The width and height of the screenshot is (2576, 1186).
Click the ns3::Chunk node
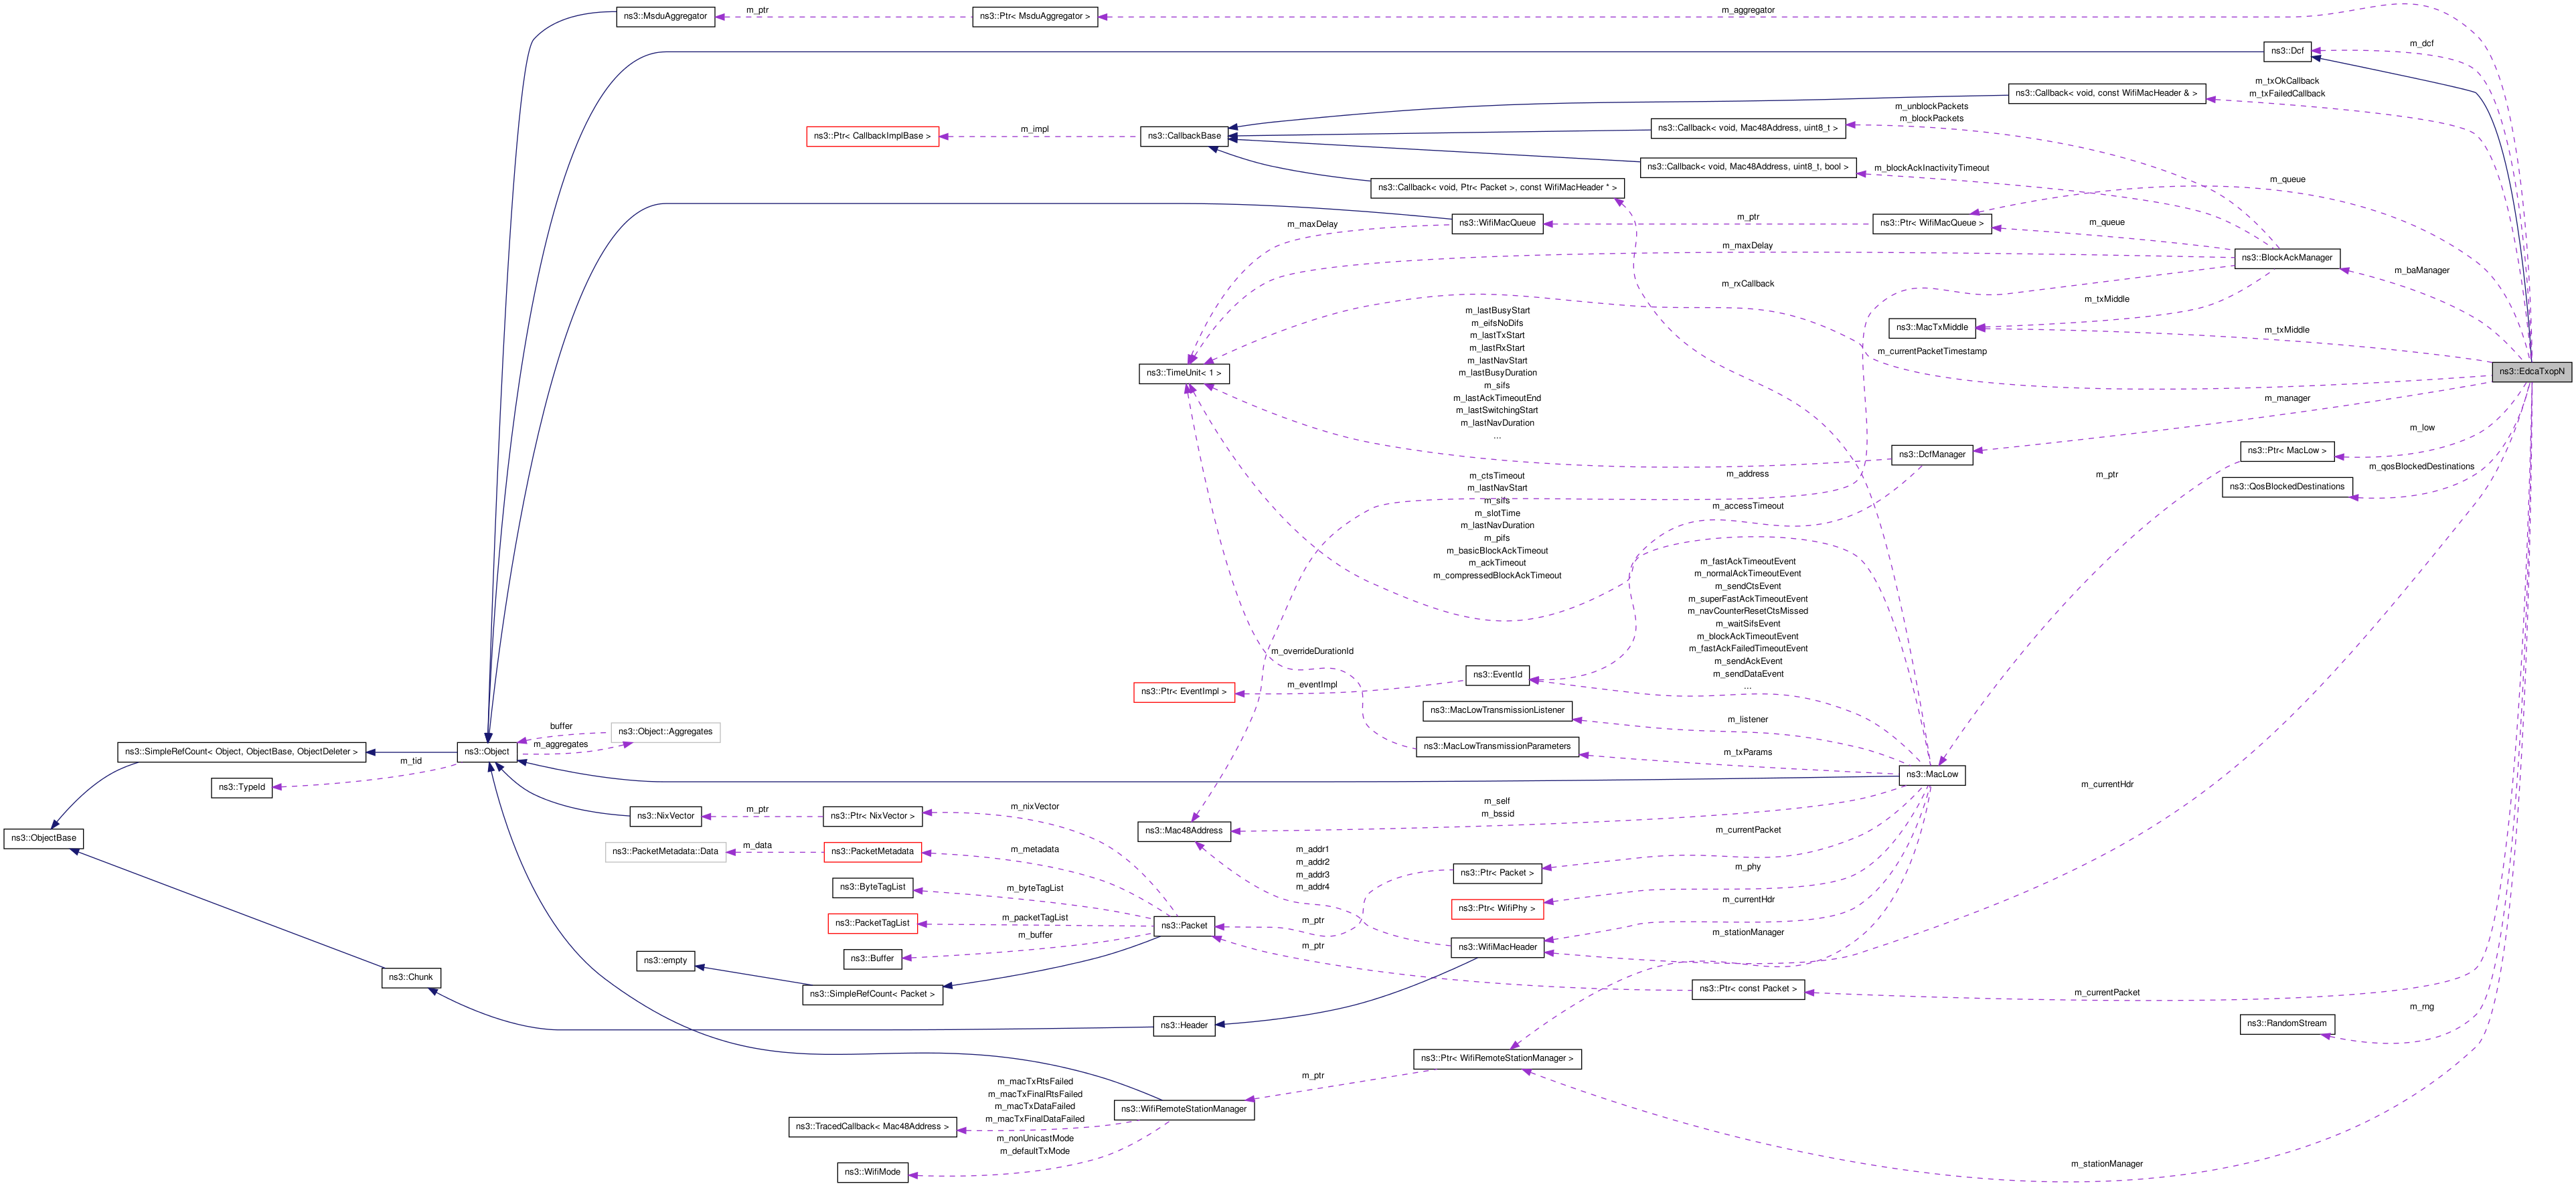click(x=411, y=978)
